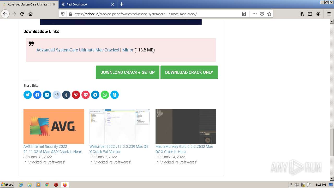Switch to Fast Dwonloader tab
Viewport: 334px width, 188px height.
[x=88, y=4]
